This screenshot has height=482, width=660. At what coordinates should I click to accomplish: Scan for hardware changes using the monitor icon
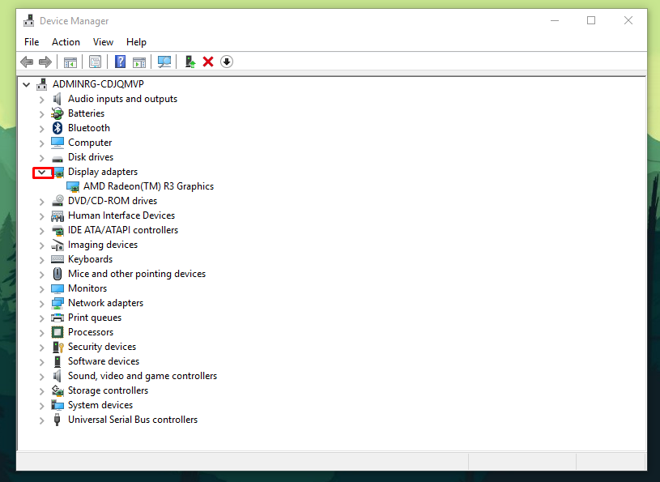pos(164,62)
